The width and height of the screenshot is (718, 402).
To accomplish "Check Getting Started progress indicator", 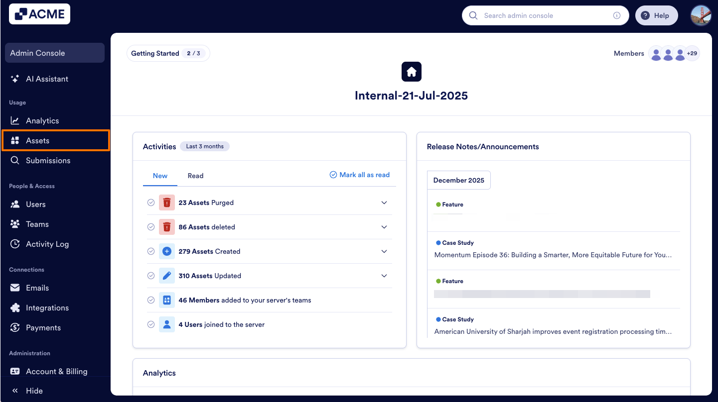I will pyautogui.click(x=168, y=53).
